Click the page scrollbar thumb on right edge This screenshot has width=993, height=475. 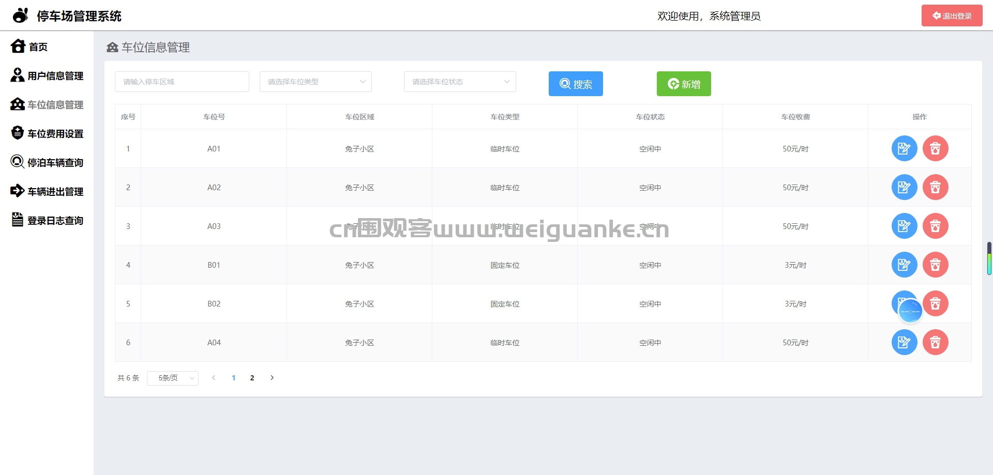tap(989, 258)
